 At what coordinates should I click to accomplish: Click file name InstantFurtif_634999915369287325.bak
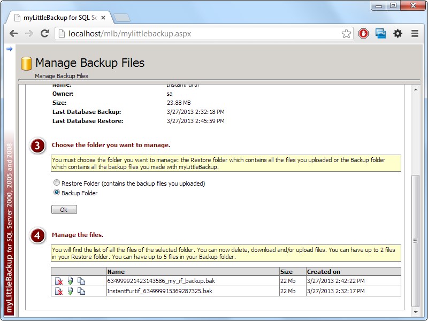(159, 291)
